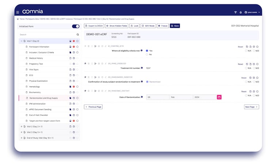Click the Lock button
This screenshot has height=164, width=271.
pyautogui.click(x=134, y=26)
